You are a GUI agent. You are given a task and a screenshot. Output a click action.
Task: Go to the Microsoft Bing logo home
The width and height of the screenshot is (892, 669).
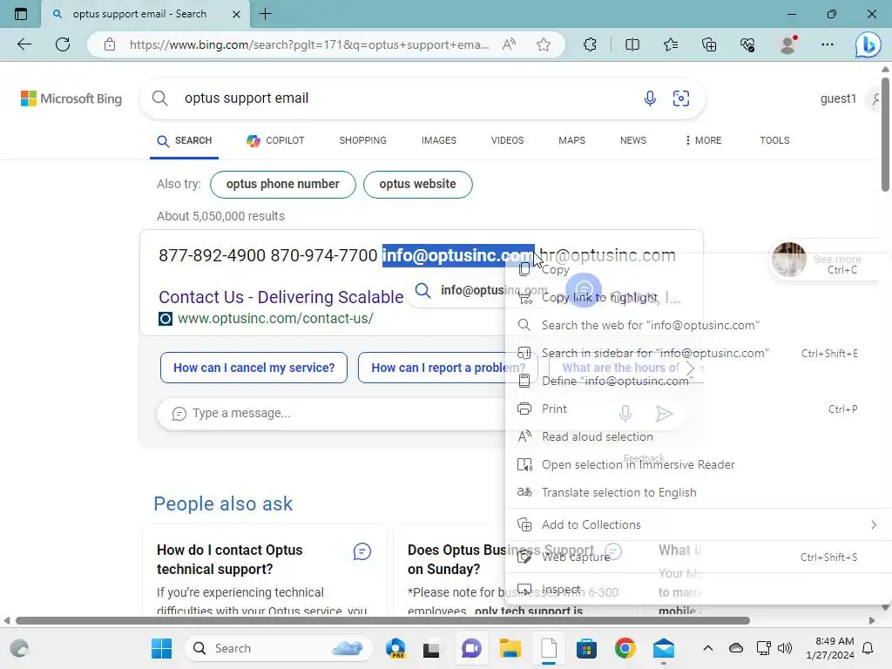click(71, 98)
